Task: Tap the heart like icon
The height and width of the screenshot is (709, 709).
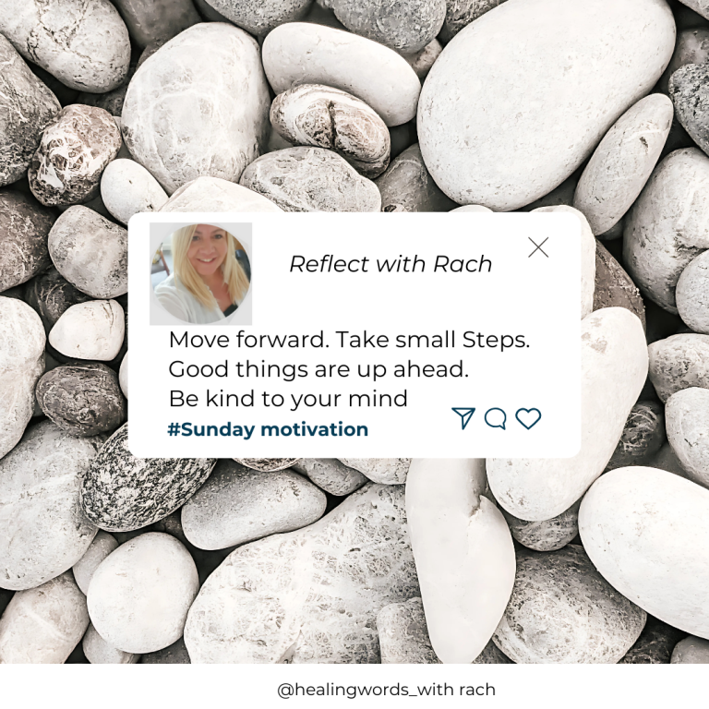Action: click(x=528, y=418)
